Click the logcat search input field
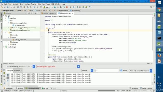The image size is (163, 92). coord(107,71)
